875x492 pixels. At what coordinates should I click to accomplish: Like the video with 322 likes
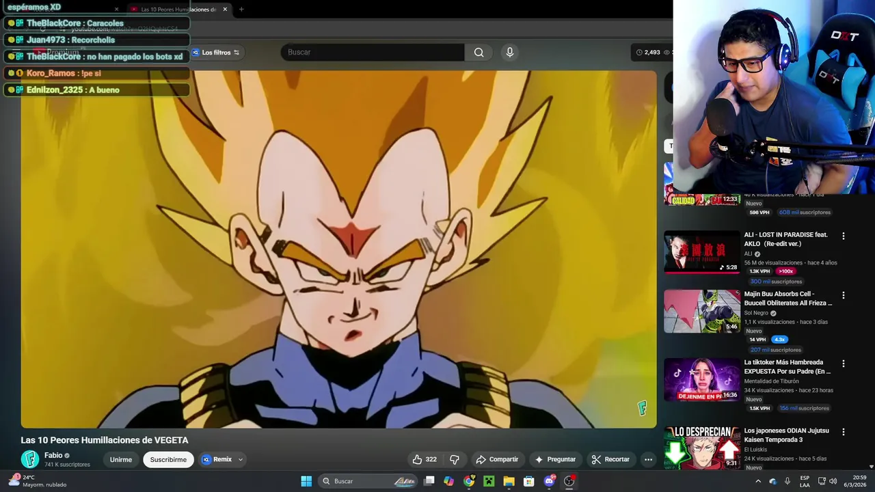click(x=425, y=459)
